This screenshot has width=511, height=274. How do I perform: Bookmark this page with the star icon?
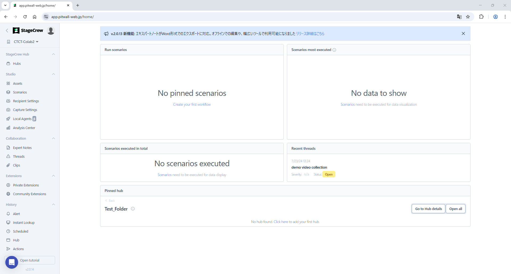468,17
